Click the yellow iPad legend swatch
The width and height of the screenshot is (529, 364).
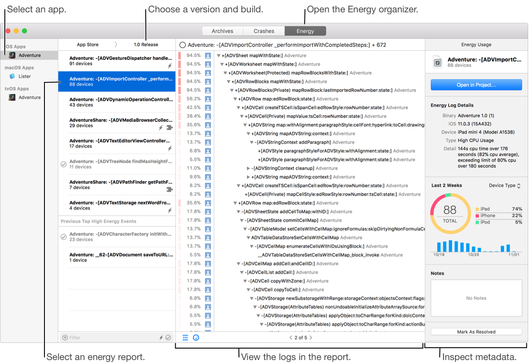coord(478,209)
